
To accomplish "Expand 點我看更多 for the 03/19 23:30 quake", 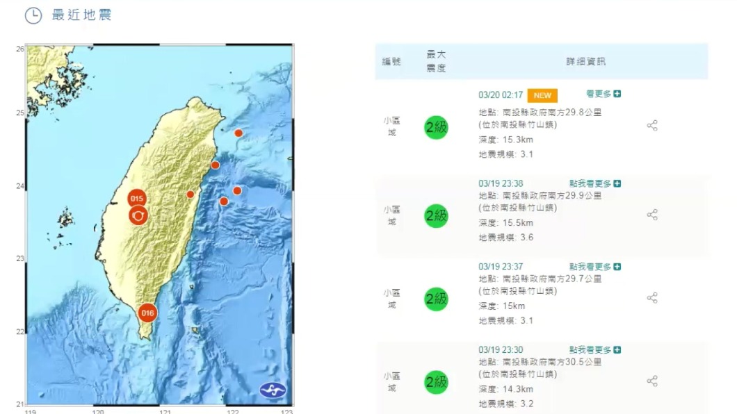I will (595, 349).
